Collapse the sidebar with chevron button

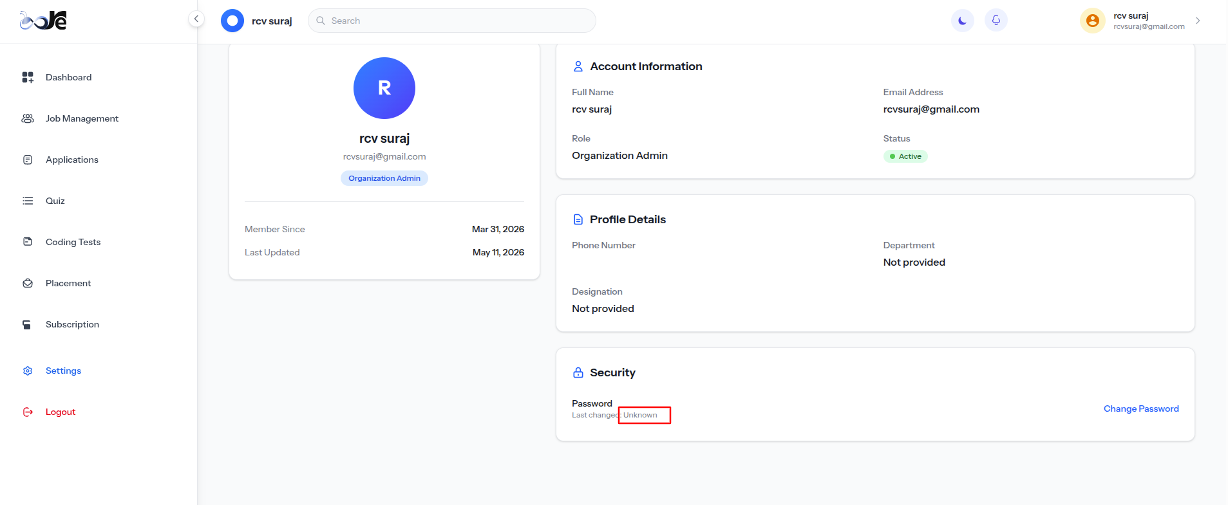(196, 19)
